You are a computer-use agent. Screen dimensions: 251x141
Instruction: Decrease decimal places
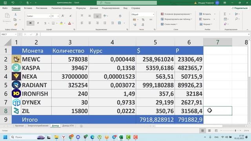point(143,25)
